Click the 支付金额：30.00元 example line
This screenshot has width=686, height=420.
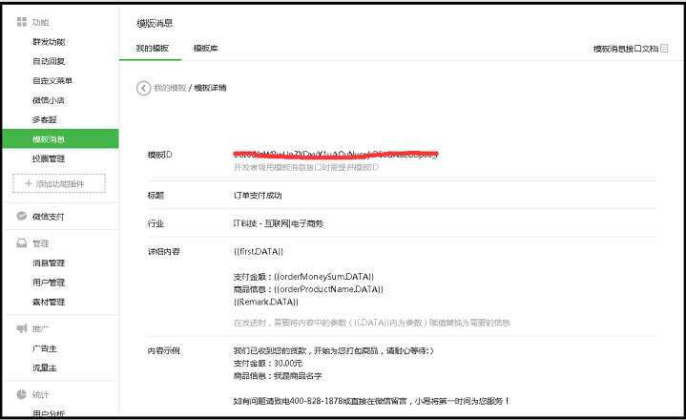click(x=268, y=364)
